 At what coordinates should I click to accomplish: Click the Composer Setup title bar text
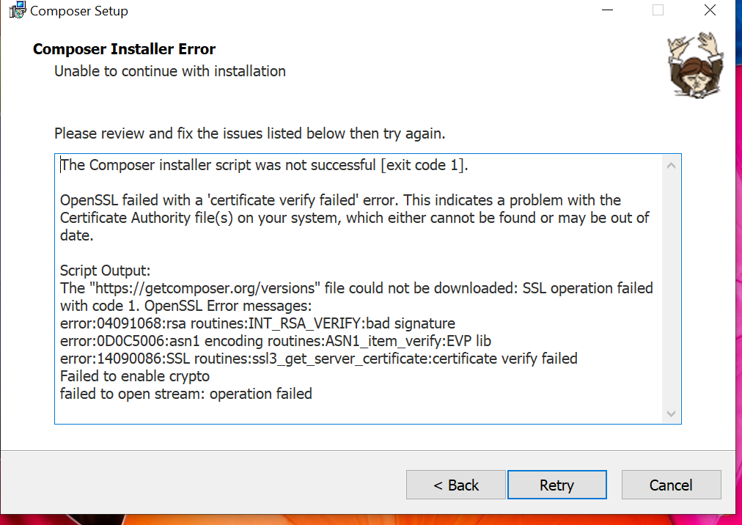click(x=78, y=10)
